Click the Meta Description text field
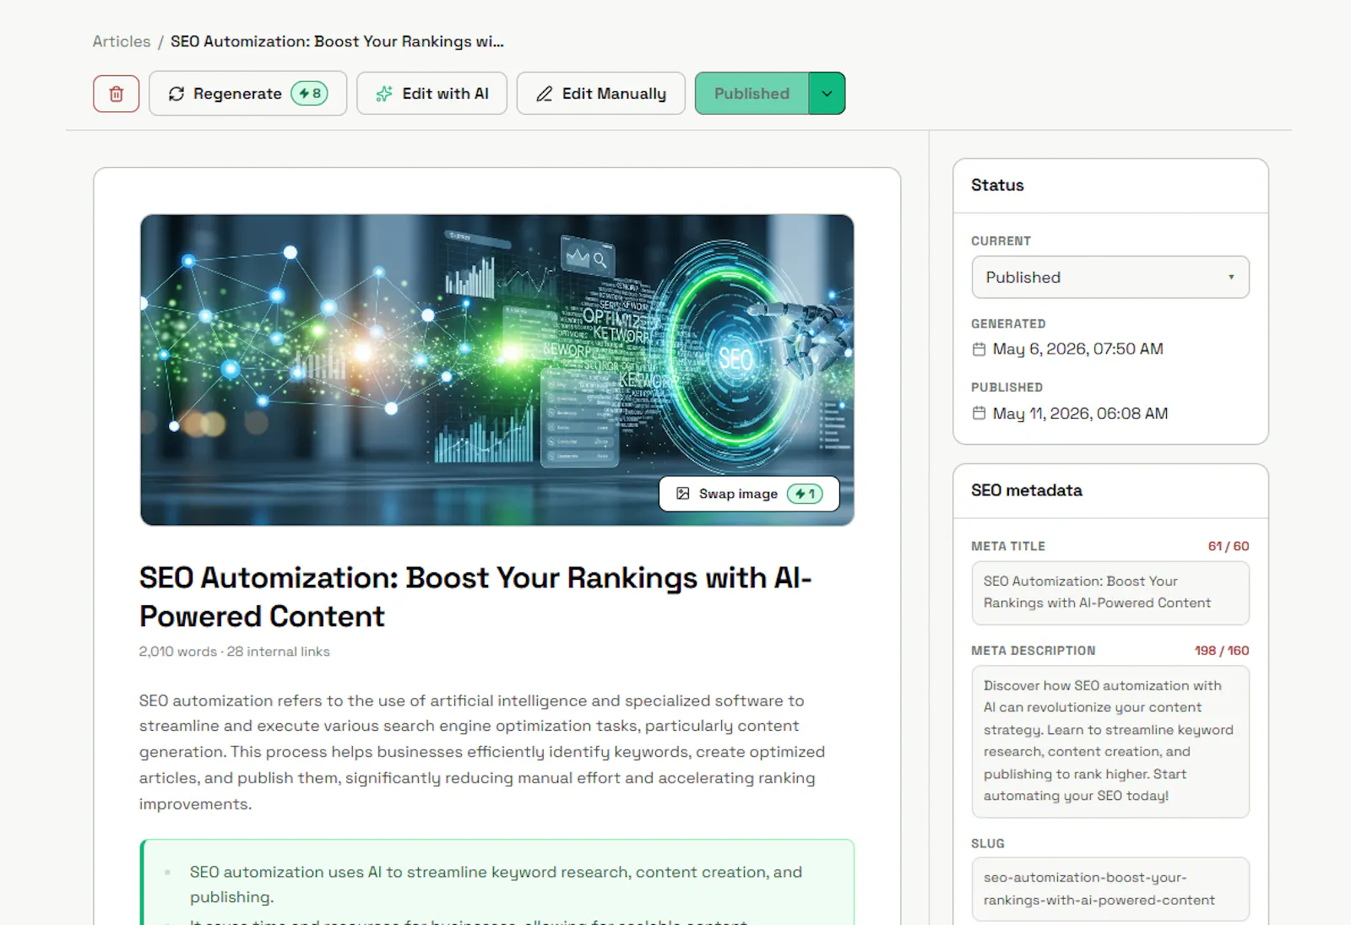Viewport: 1351px width, 925px height. [x=1110, y=741]
